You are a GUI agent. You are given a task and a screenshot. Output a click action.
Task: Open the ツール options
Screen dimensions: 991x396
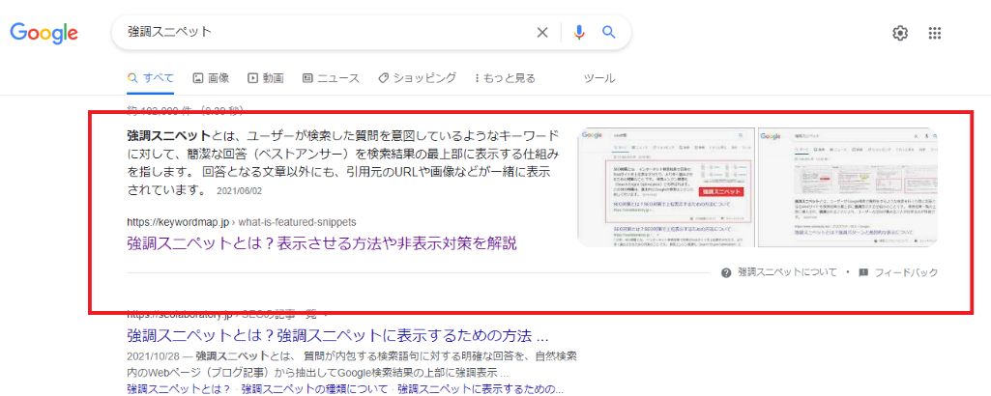[599, 78]
